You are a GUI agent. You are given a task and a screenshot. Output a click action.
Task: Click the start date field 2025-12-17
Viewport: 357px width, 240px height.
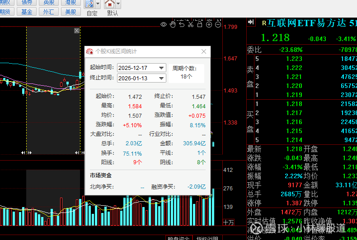(141, 68)
